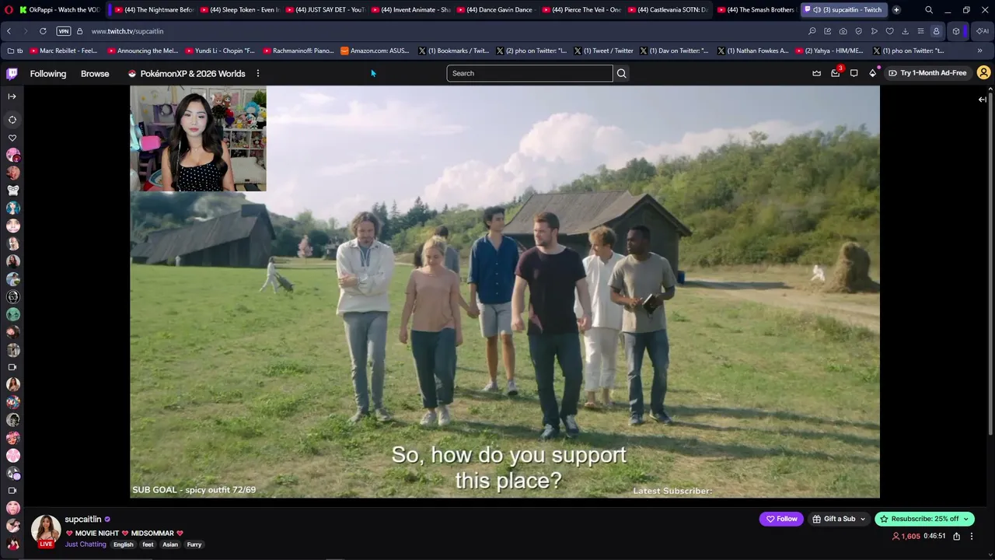This screenshot has height=560, width=995.
Task: Expand the followed channels sidebar
Action: point(12,96)
